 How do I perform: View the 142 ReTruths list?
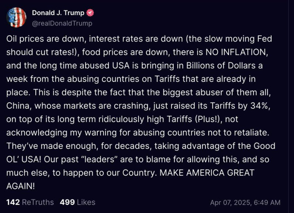coord(30,202)
